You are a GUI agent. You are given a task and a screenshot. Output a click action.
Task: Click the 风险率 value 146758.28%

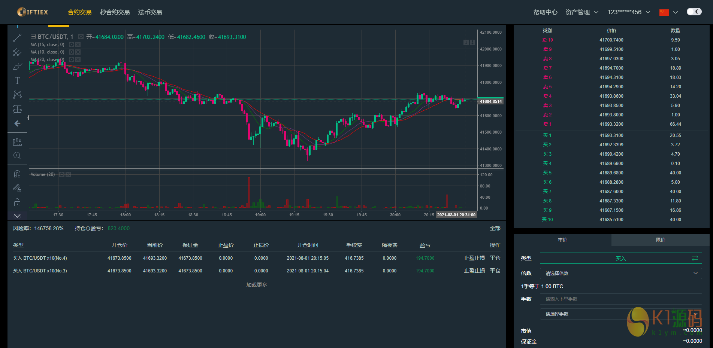[x=49, y=228]
